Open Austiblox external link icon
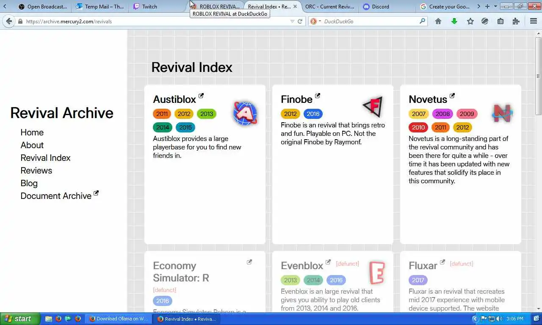This screenshot has width=542, height=325. (x=201, y=96)
